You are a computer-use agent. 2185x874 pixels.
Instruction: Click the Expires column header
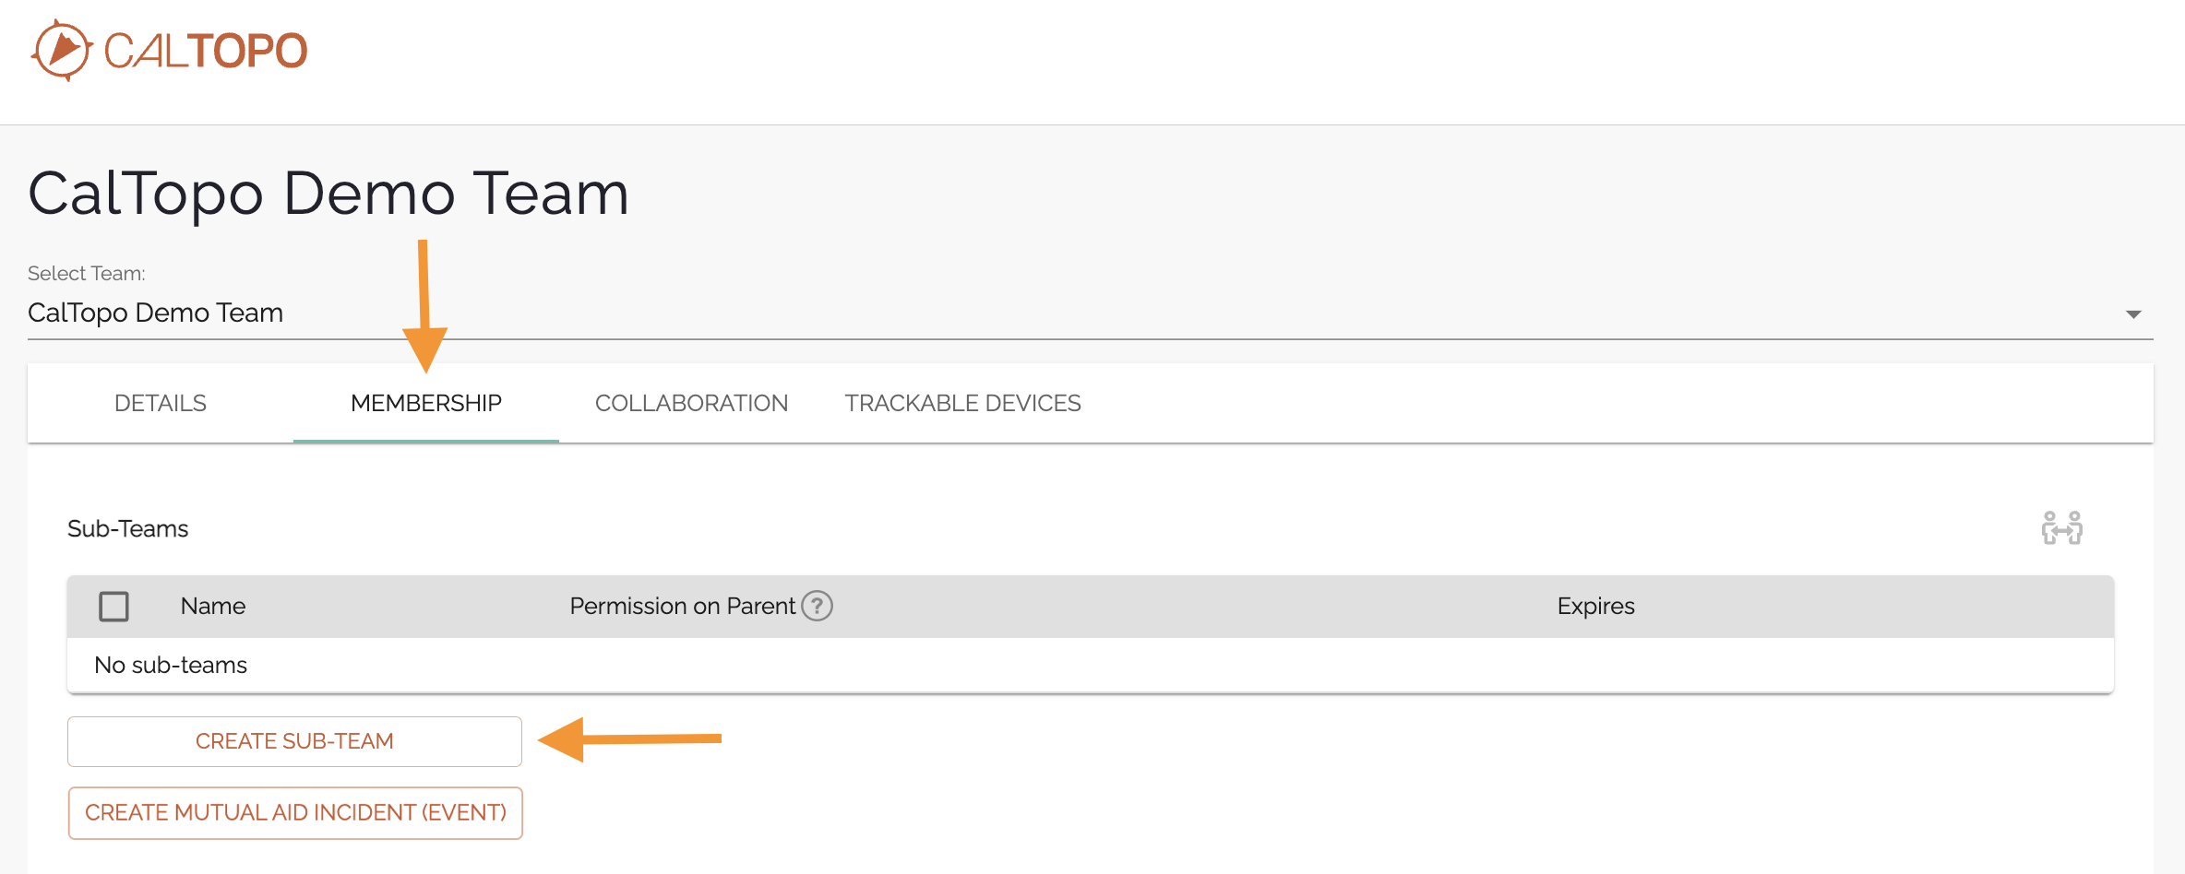click(x=1595, y=606)
